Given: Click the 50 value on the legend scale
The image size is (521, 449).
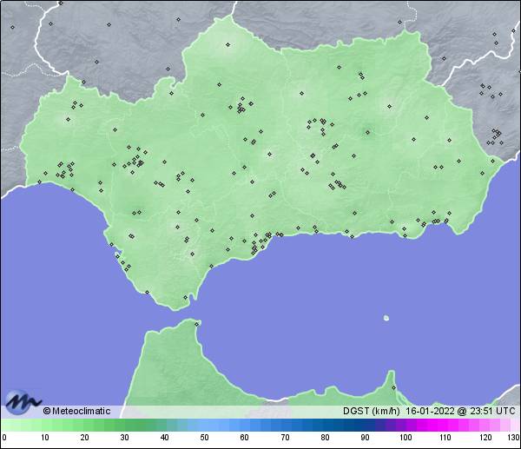Looking at the screenshot, I should pos(204,438).
